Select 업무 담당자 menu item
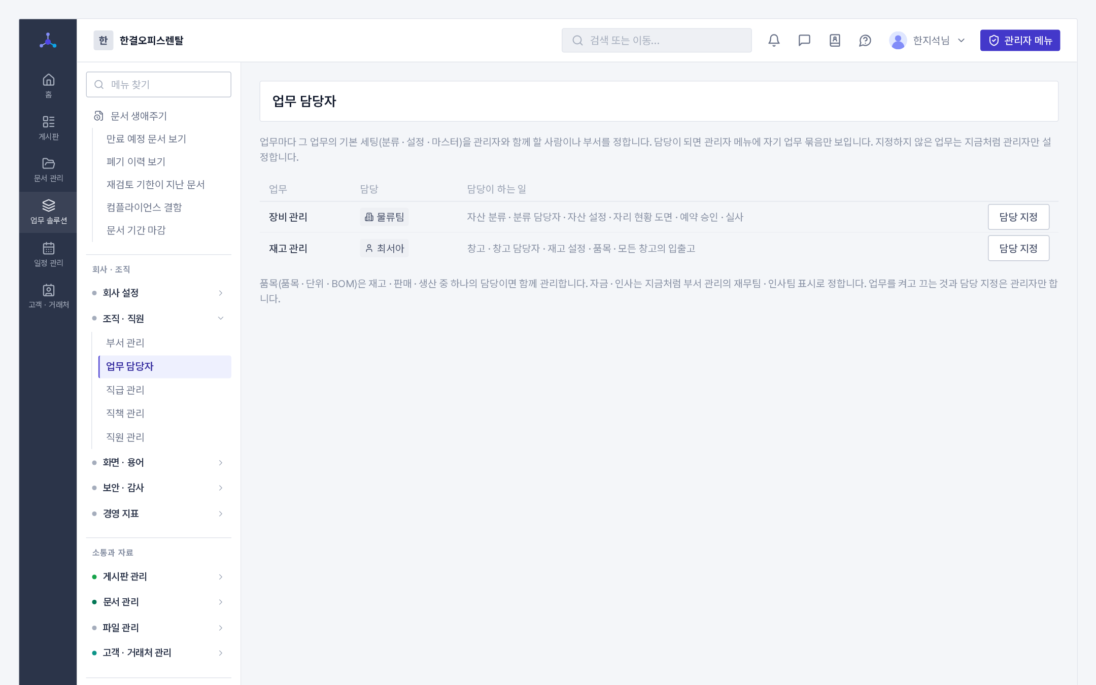 click(164, 366)
